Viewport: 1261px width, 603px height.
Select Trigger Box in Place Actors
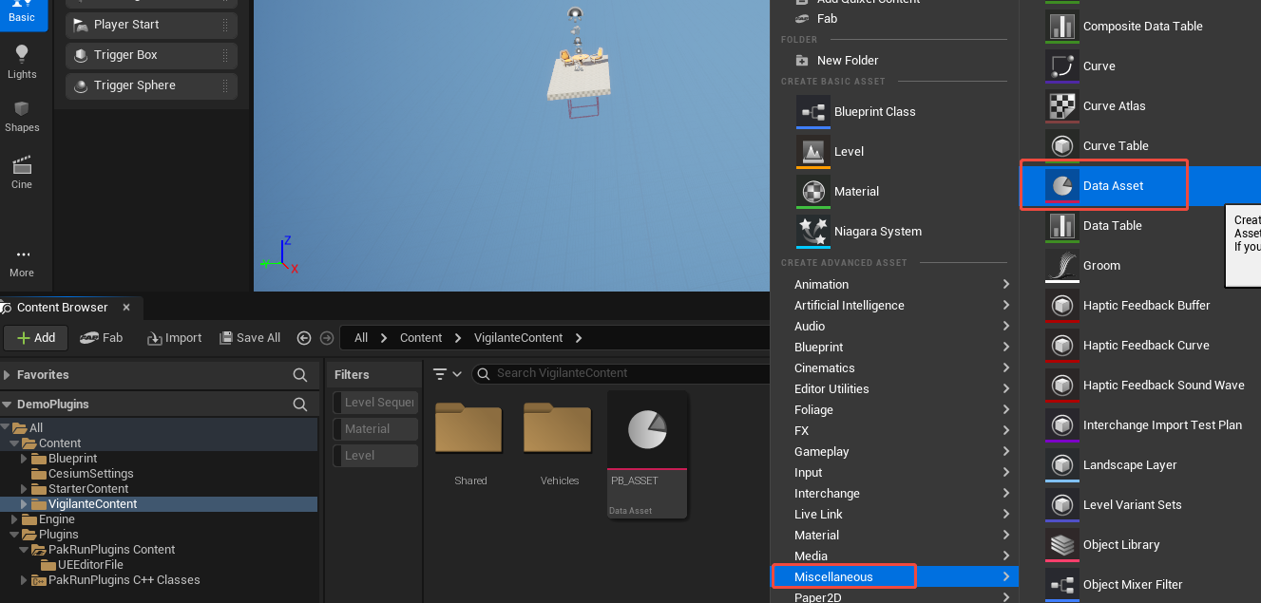(x=151, y=55)
